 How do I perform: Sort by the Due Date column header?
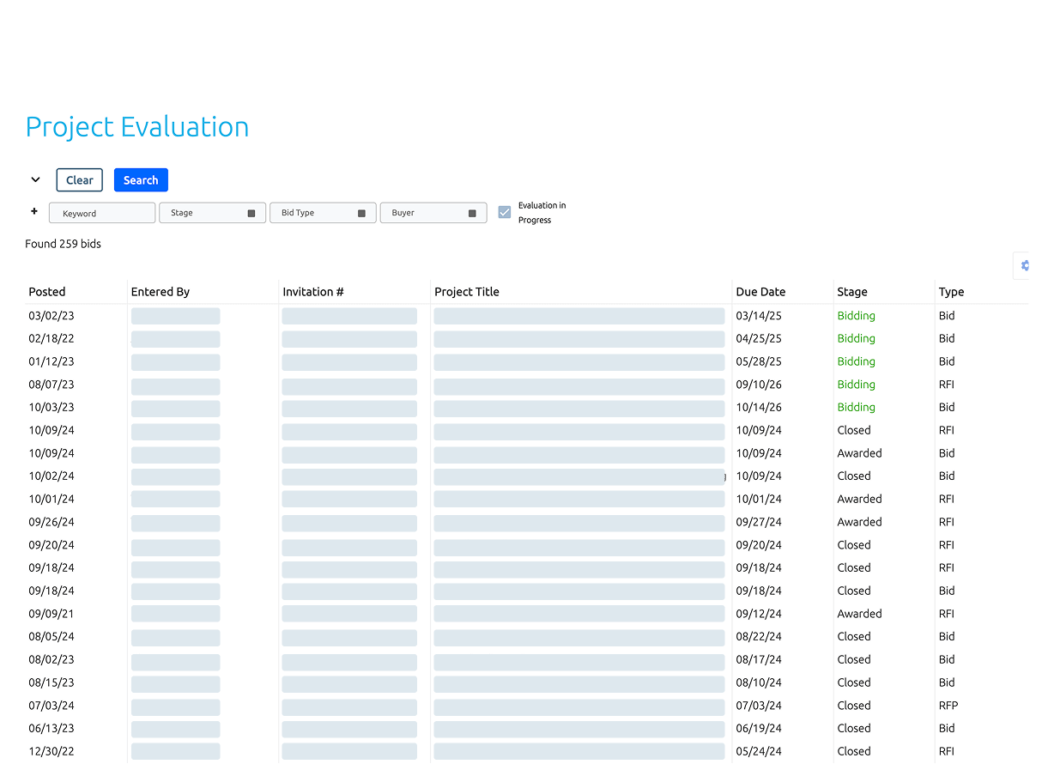pos(760,292)
